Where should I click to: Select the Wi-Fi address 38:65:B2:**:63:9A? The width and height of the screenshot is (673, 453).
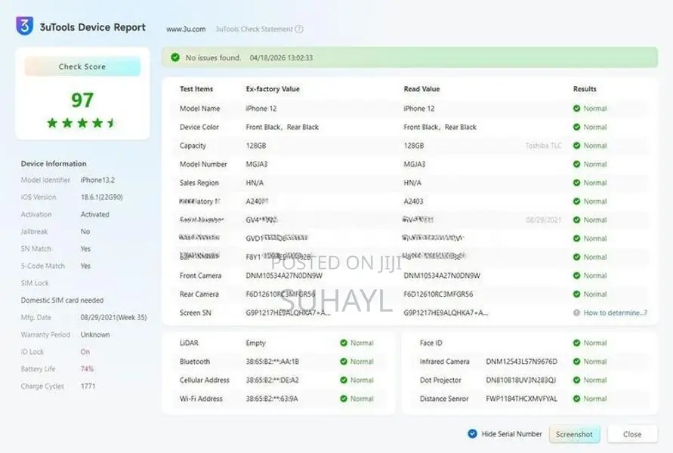[272, 399]
